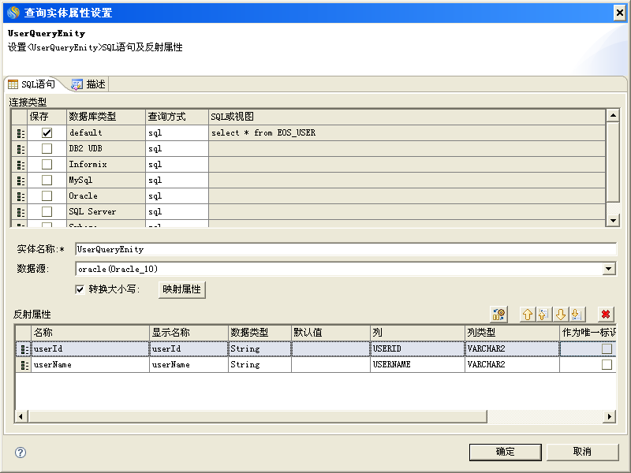Select the SQL语句 tab
Image resolution: width=631 pixels, height=473 pixels.
32,84
